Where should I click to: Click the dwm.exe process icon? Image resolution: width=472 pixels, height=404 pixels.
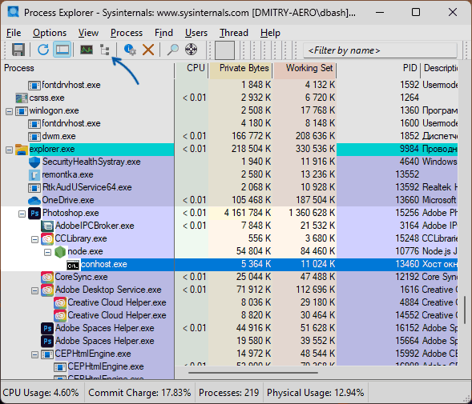tap(34, 137)
